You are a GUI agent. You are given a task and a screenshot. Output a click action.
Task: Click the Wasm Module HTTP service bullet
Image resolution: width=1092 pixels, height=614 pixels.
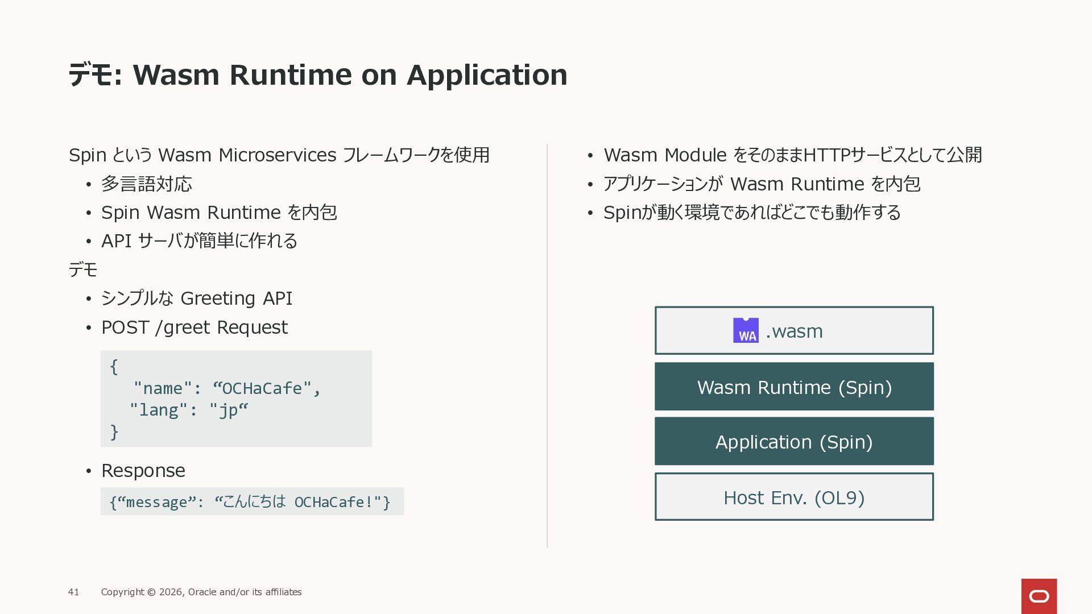pyautogui.click(x=792, y=155)
